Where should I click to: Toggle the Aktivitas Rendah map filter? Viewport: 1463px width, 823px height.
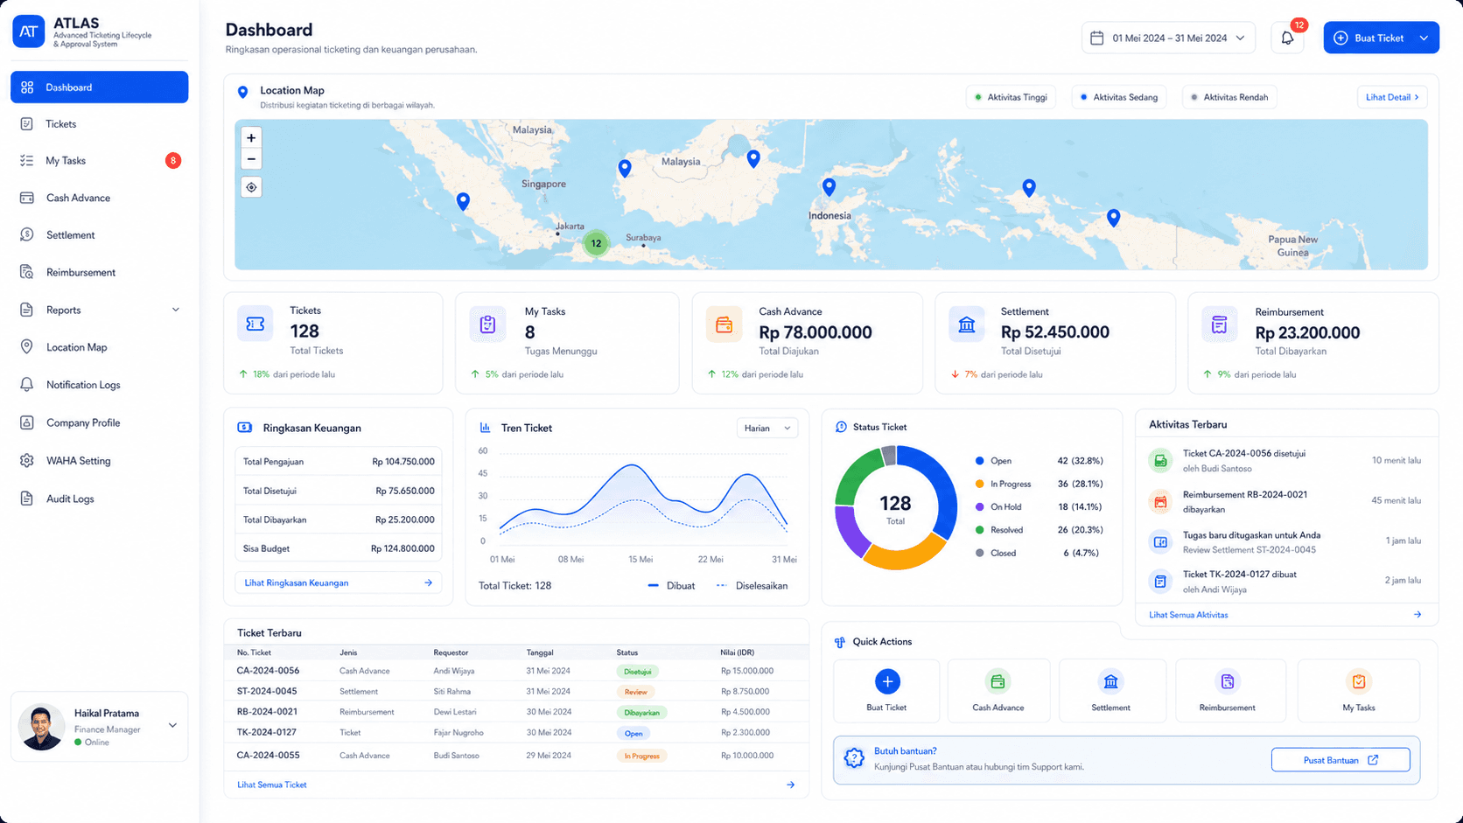pyautogui.click(x=1229, y=97)
